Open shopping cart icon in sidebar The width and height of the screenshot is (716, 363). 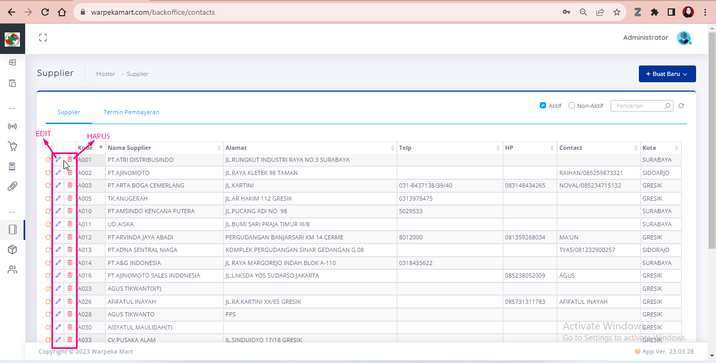(13, 146)
